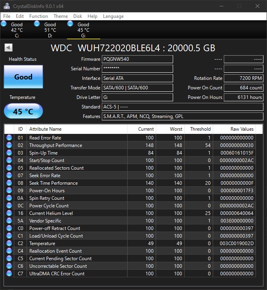The image size is (267, 290).
Task: Click the Firmware field PQGNW540
Action: [137, 59]
